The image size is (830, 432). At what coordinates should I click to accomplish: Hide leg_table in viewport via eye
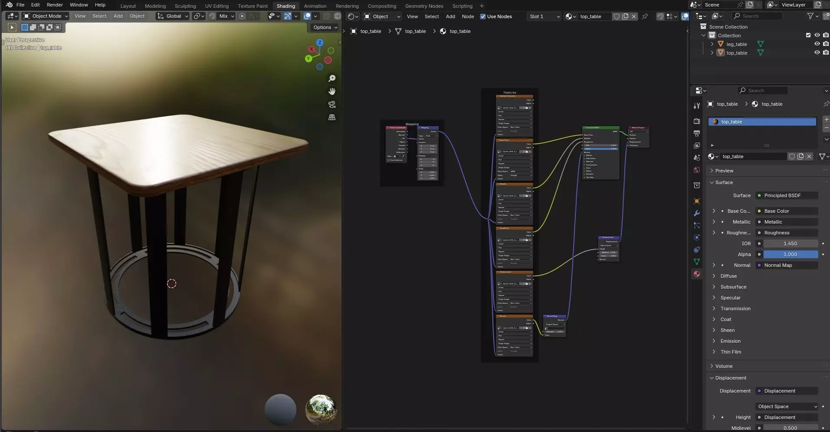click(x=817, y=44)
